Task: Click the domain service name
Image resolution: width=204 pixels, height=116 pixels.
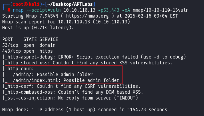Action: coord(47,45)
